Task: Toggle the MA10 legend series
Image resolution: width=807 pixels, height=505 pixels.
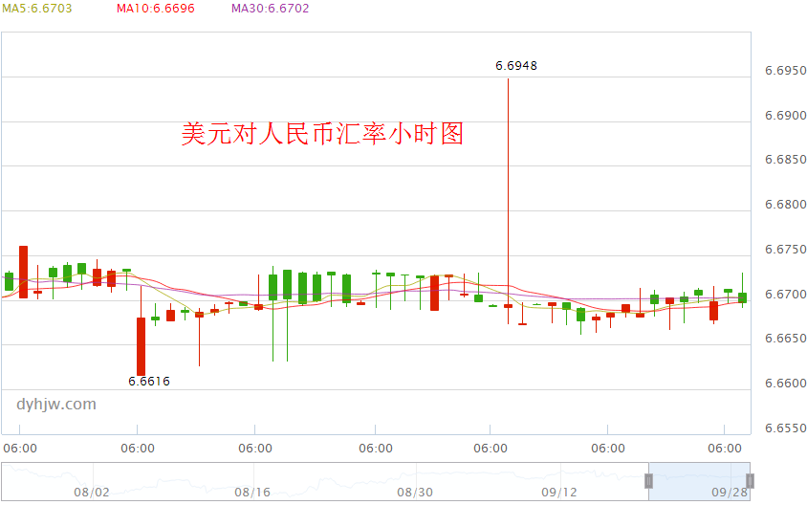Action: point(156,9)
